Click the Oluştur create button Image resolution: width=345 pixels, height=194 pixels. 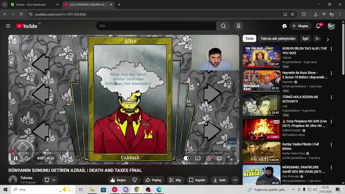(x=300, y=26)
